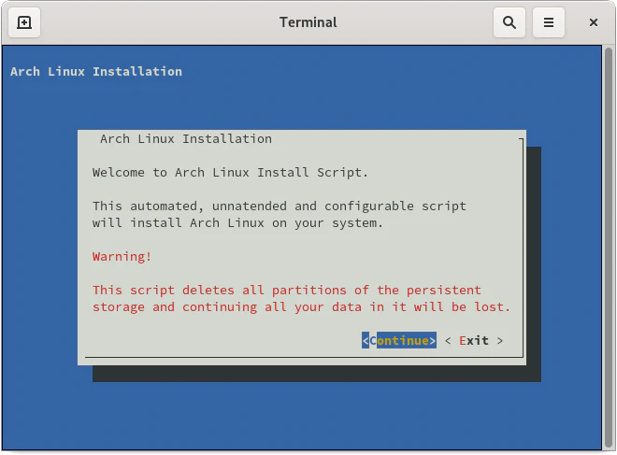This screenshot has height=455, width=617.
Task: Click the red Warning! text
Action: click(122, 257)
